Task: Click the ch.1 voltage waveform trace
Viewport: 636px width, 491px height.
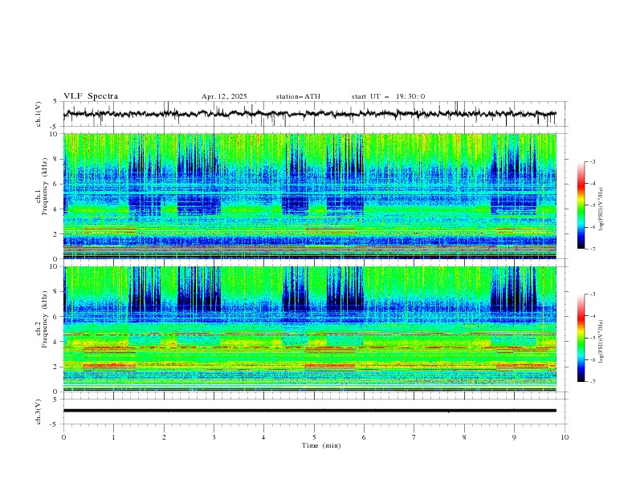Action: click(x=309, y=114)
